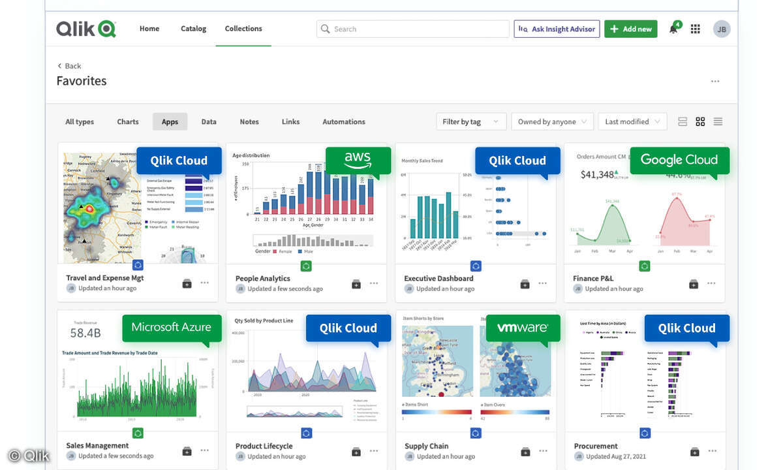Click the People Analytics app title
Viewport: 783px width, 470px height.
[x=263, y=279]
